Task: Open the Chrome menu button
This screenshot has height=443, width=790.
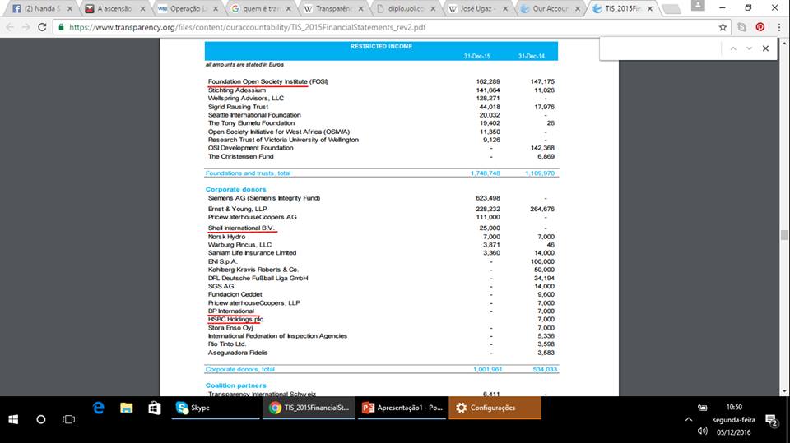Action: [x=778, y=26]
